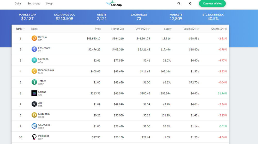Open the settings gear icon
Viewport: 258px width, 144px height.
click(190, 3)
